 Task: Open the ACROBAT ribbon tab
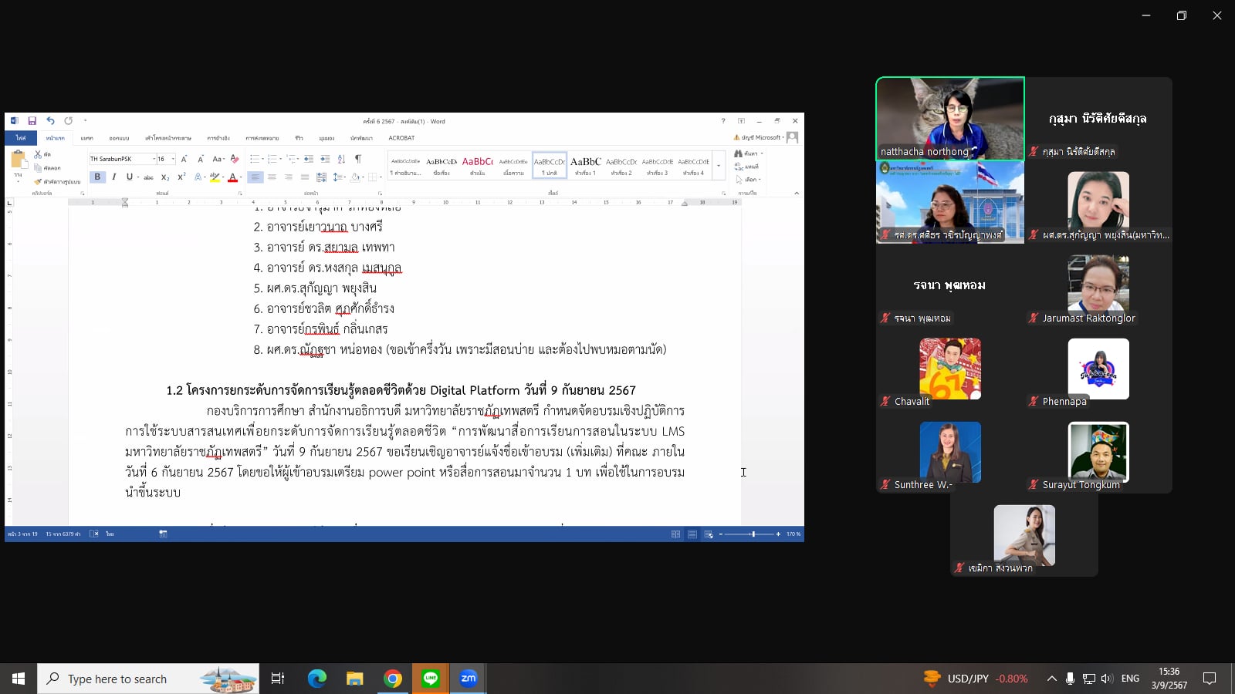pos(401,138)
